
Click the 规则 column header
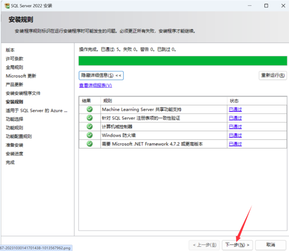coord(164,101)
